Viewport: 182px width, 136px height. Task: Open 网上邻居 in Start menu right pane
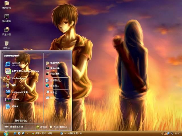(x=53, y=74)
